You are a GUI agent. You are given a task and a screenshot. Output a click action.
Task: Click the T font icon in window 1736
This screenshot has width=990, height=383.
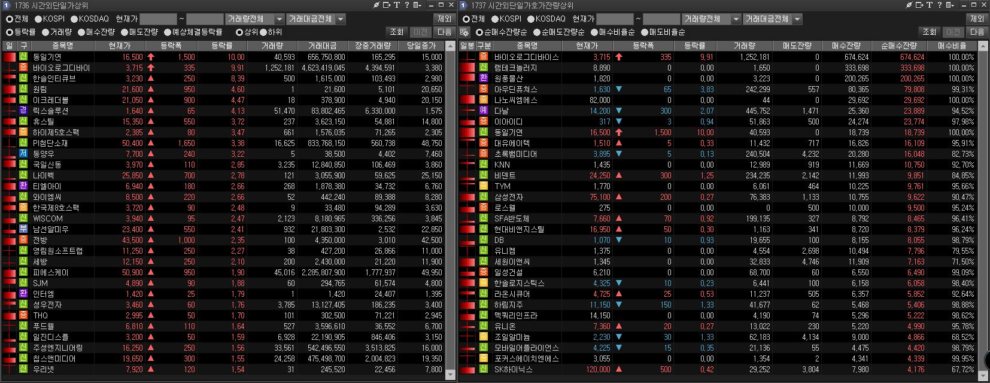point(396,5)
